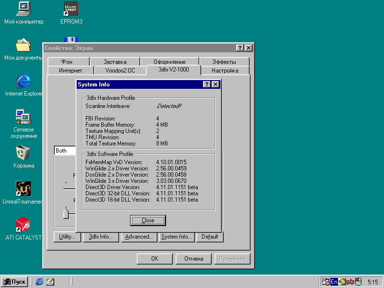This screenshot has width=384, height=288.
Task: Select the 3dfx V2-1000 tab
Action: pyautogui.click(x=174, y=70)
